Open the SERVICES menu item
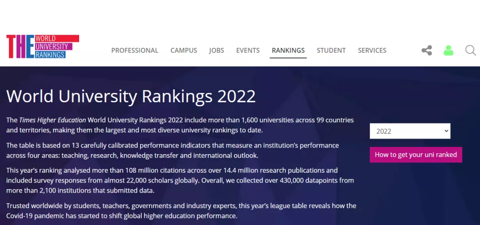 [372, 50]
